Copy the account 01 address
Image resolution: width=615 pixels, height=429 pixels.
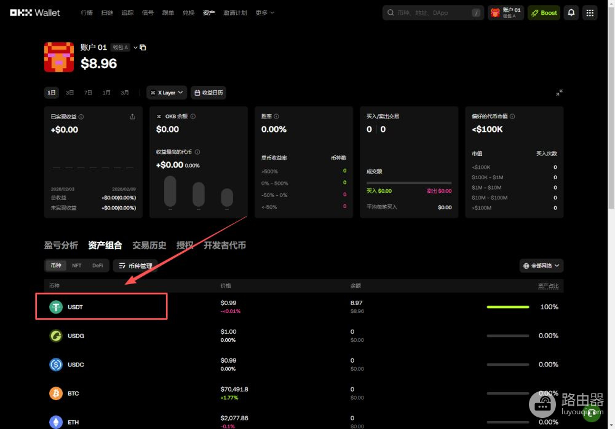143,47
